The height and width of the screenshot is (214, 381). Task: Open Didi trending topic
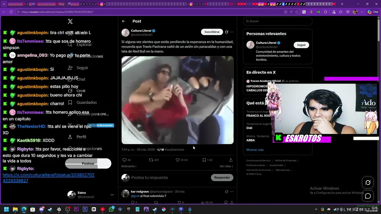click(x=249, y=128)
